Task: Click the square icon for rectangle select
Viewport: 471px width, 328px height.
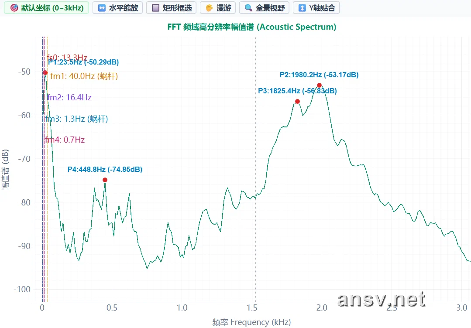Action: tap(155, 8)
